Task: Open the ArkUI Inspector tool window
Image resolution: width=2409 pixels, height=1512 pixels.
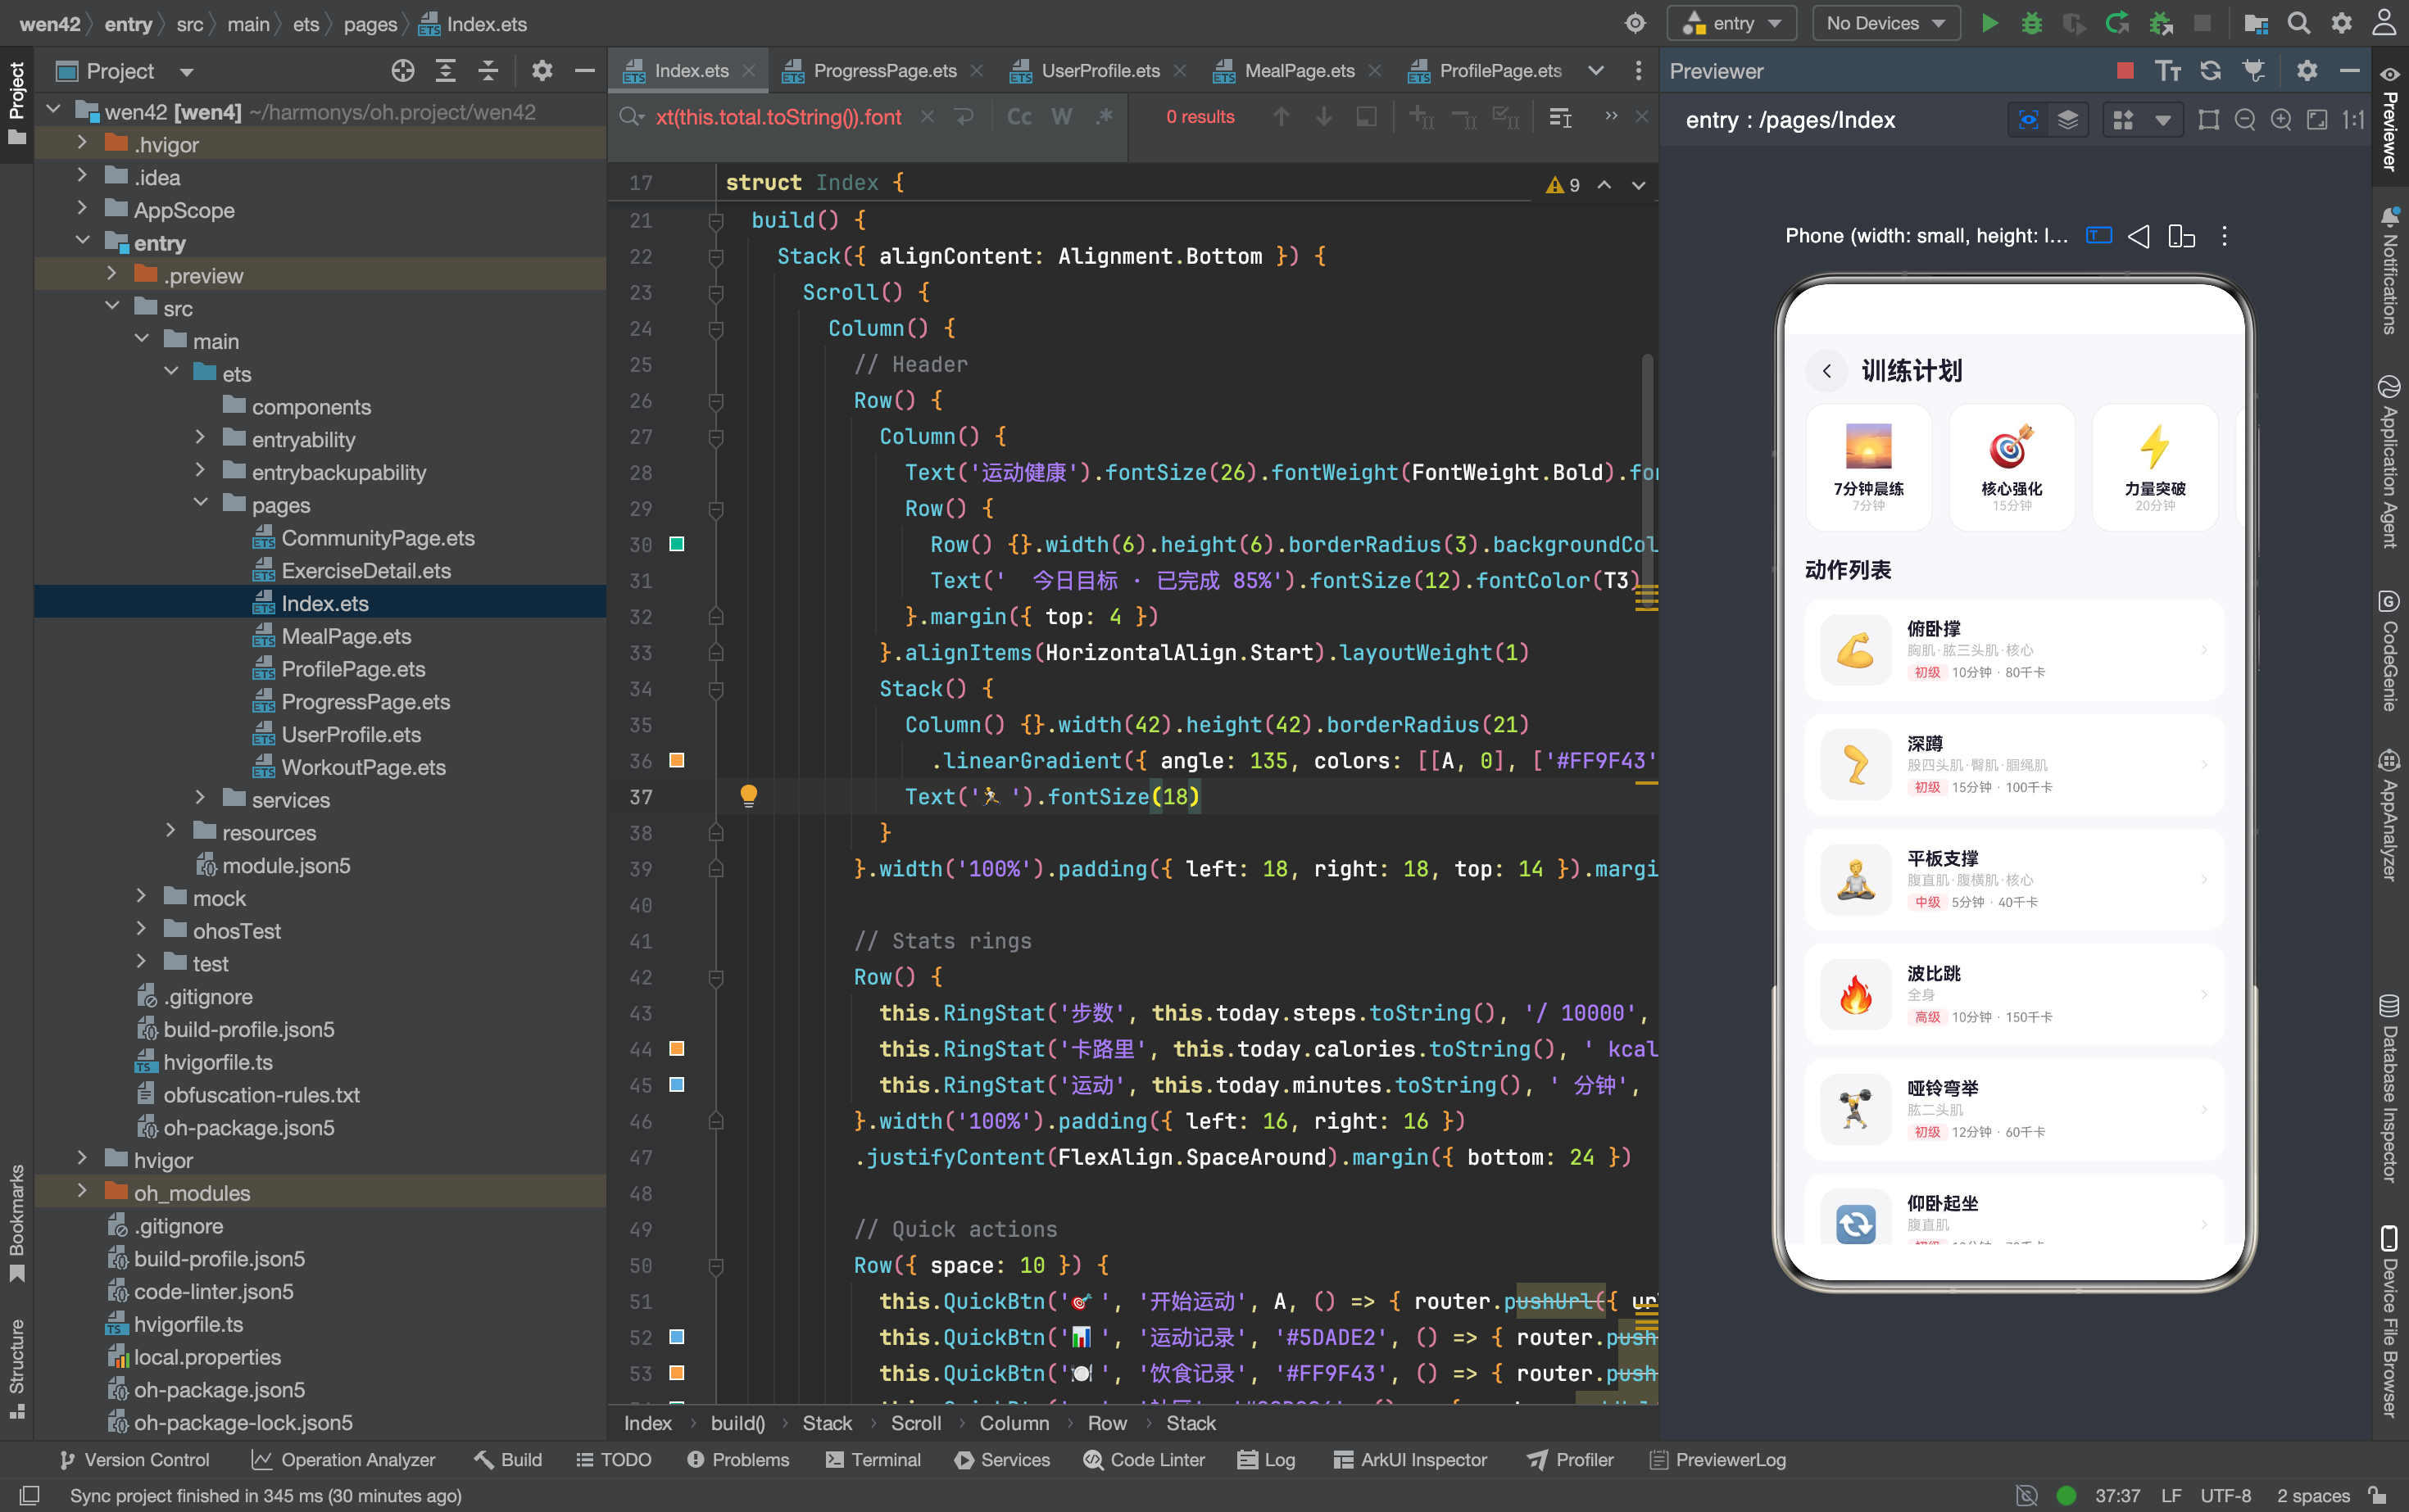Action: pyautogui.click(x=1411, y=1459)
